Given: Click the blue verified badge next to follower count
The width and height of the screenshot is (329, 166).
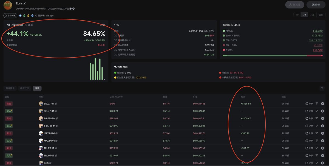Looking at the screenshot, I should (x=20, y=15).
